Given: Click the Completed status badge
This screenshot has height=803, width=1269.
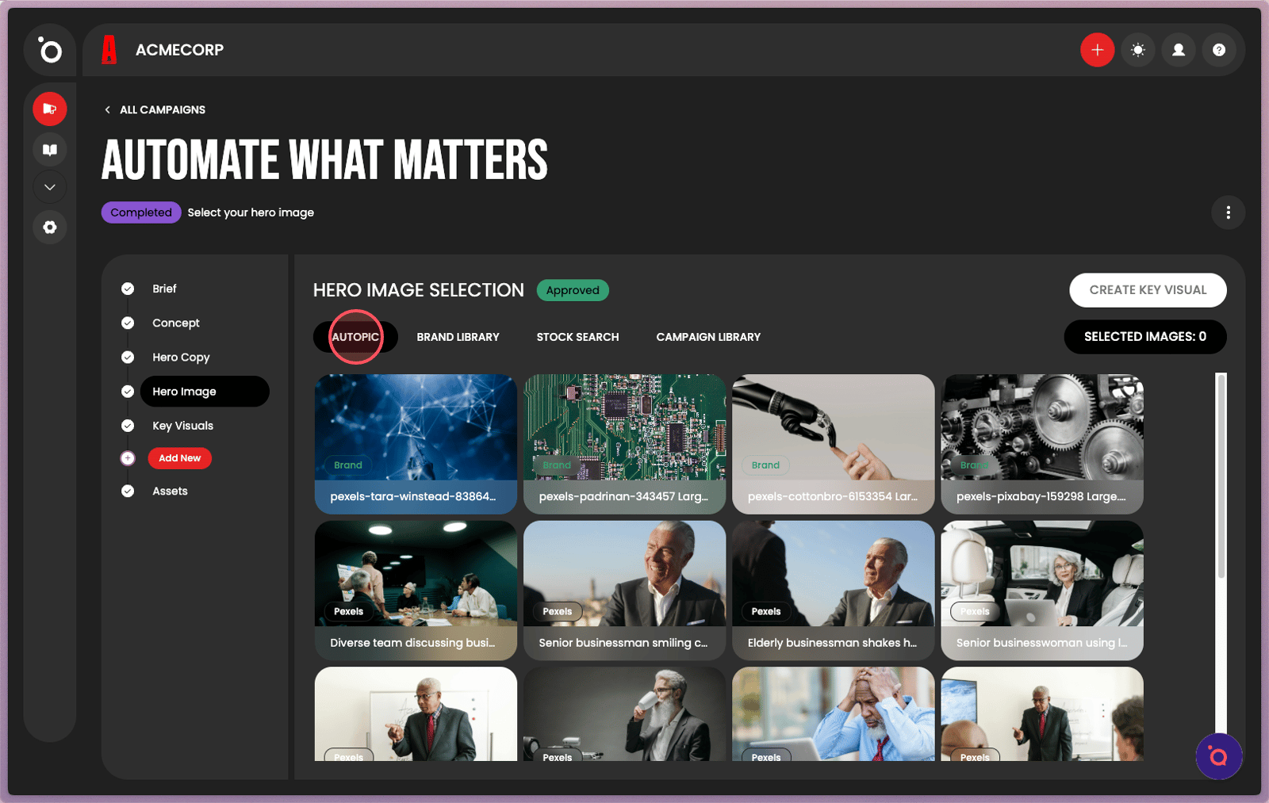Looking at the screenshot, I should (141, 212).
